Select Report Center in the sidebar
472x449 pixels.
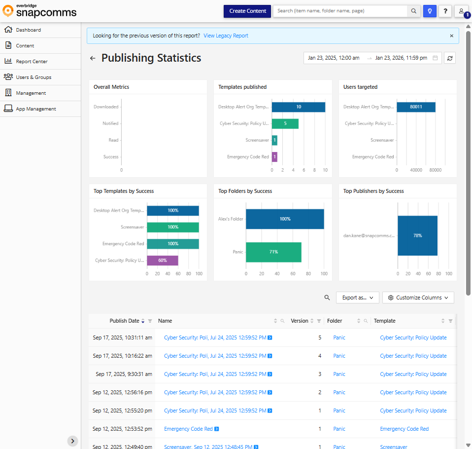[40, 62]
